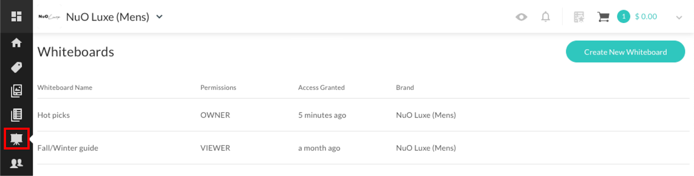Viewport: 694px width, 176px height.
Task: Open the people/contacts sidebar icon
Action: (x=16, y=163)
